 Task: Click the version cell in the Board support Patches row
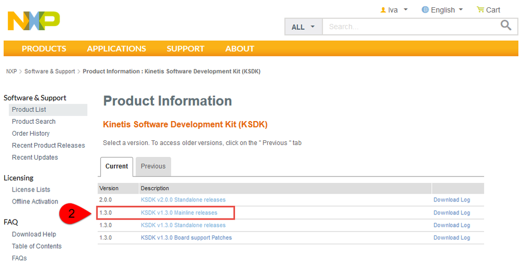click(x=105, y=238)
